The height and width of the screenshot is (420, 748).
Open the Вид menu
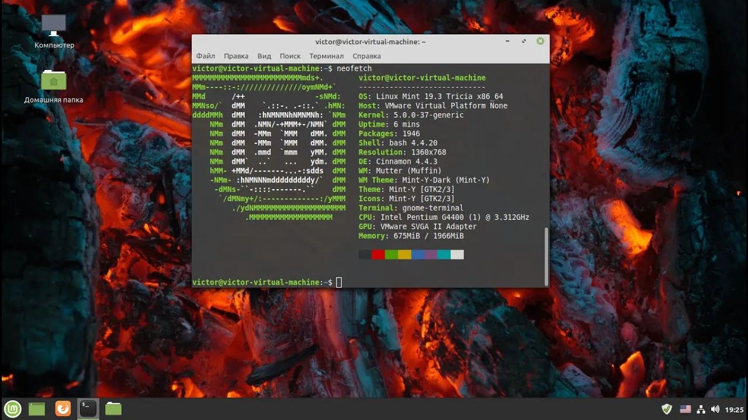point(264,56)
